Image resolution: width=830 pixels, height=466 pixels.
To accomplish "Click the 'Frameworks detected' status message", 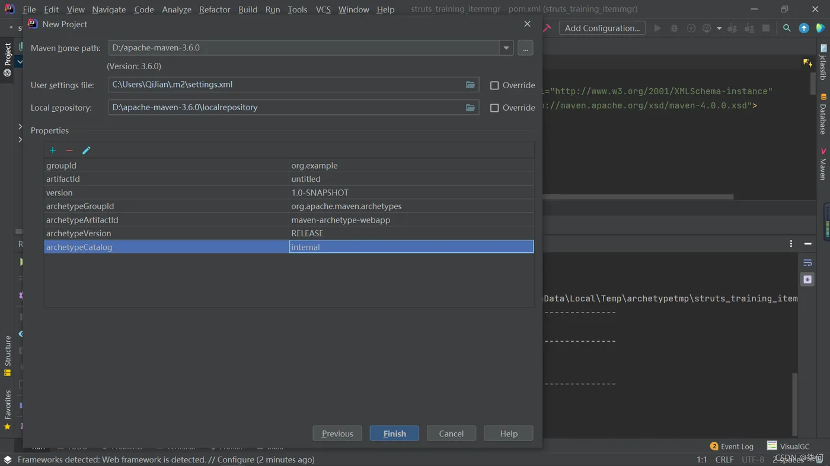I will click(x=166, y=459).
